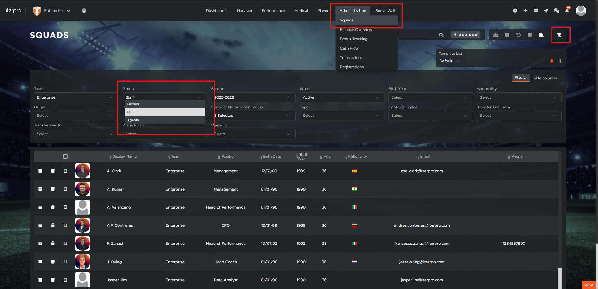Viewport: 598px width, 289px height.
Task: Switch to the Table columns tab
Action: [x=544, y=78]
